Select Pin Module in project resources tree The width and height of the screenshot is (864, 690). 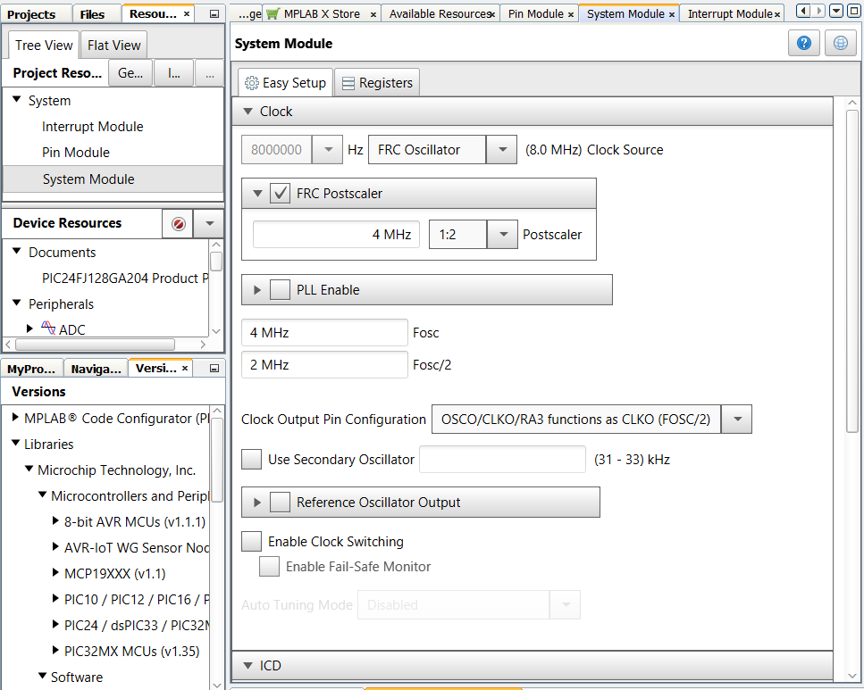(76, 153)
